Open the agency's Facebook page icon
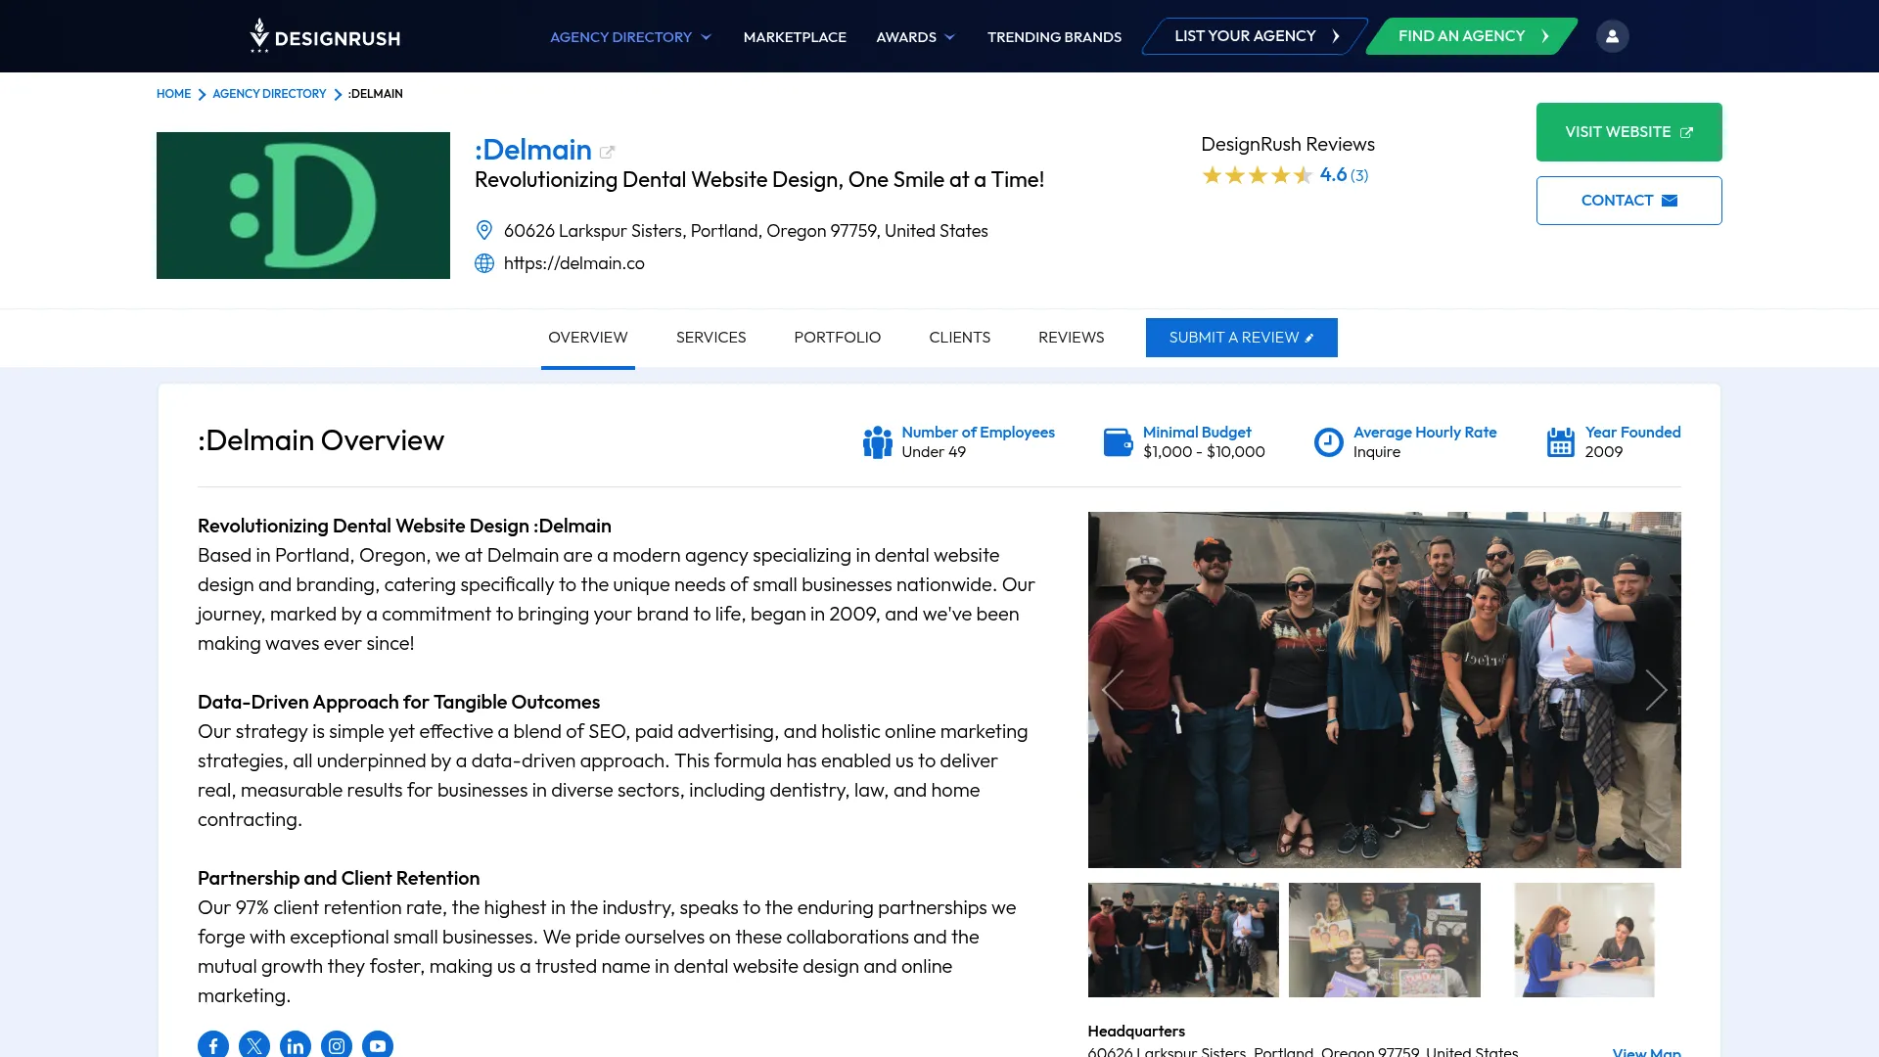Screen dimensions: 1879x1057 [x=213, y=1044]
